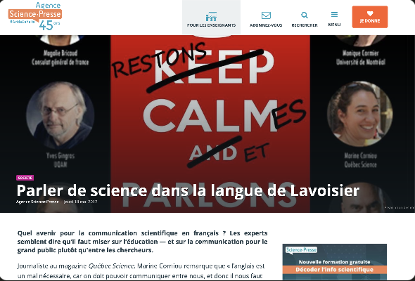
Task: Open the Pour les enseignants classroom icon
Action: click(211, 16)
